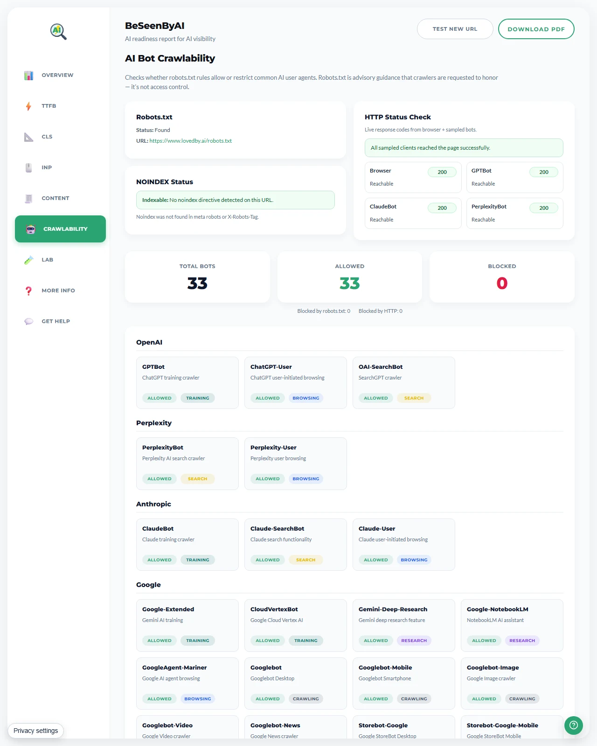This screenshot has width=597, height=746.
Task: Click the CLS ruler triangle icon
Action: coord(29,137)
